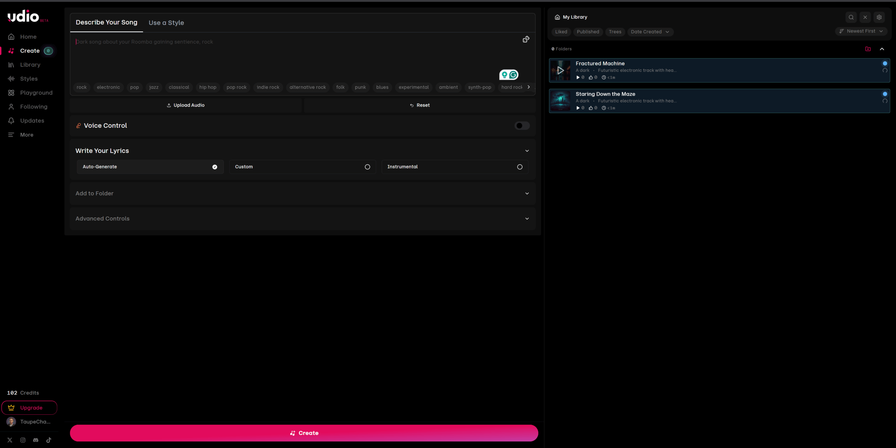This screenshot has height=448, width=896.
Task: Open library settings gear icon
Action: click(x=879, y=17)
